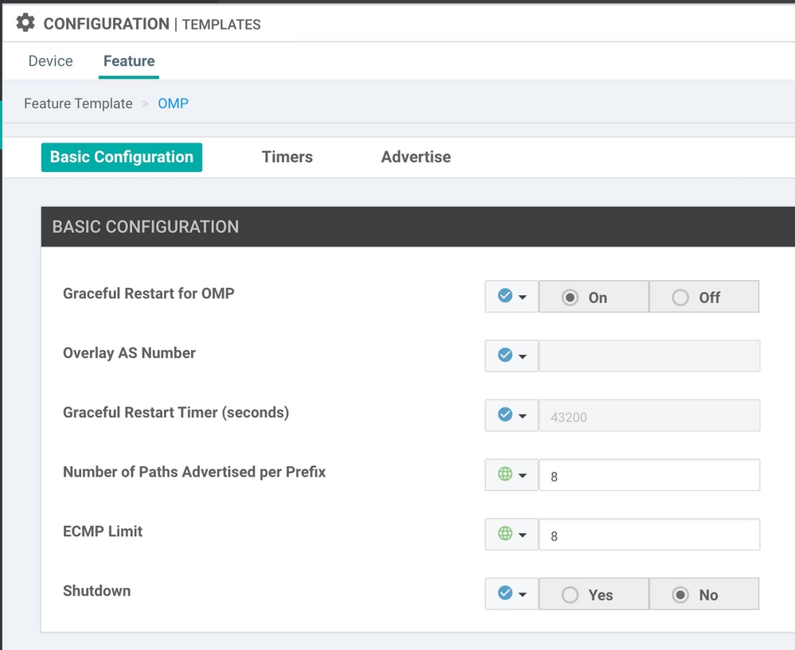
Task: Click default checkmark icon for Overlay AS Number
Action: click(x=505, y=355)
